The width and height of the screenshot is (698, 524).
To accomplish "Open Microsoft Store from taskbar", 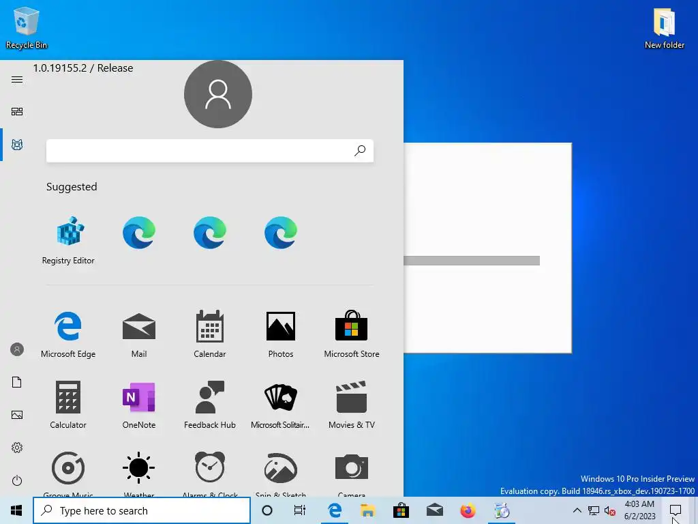I will pyautogui.click(x=401, y=510).
